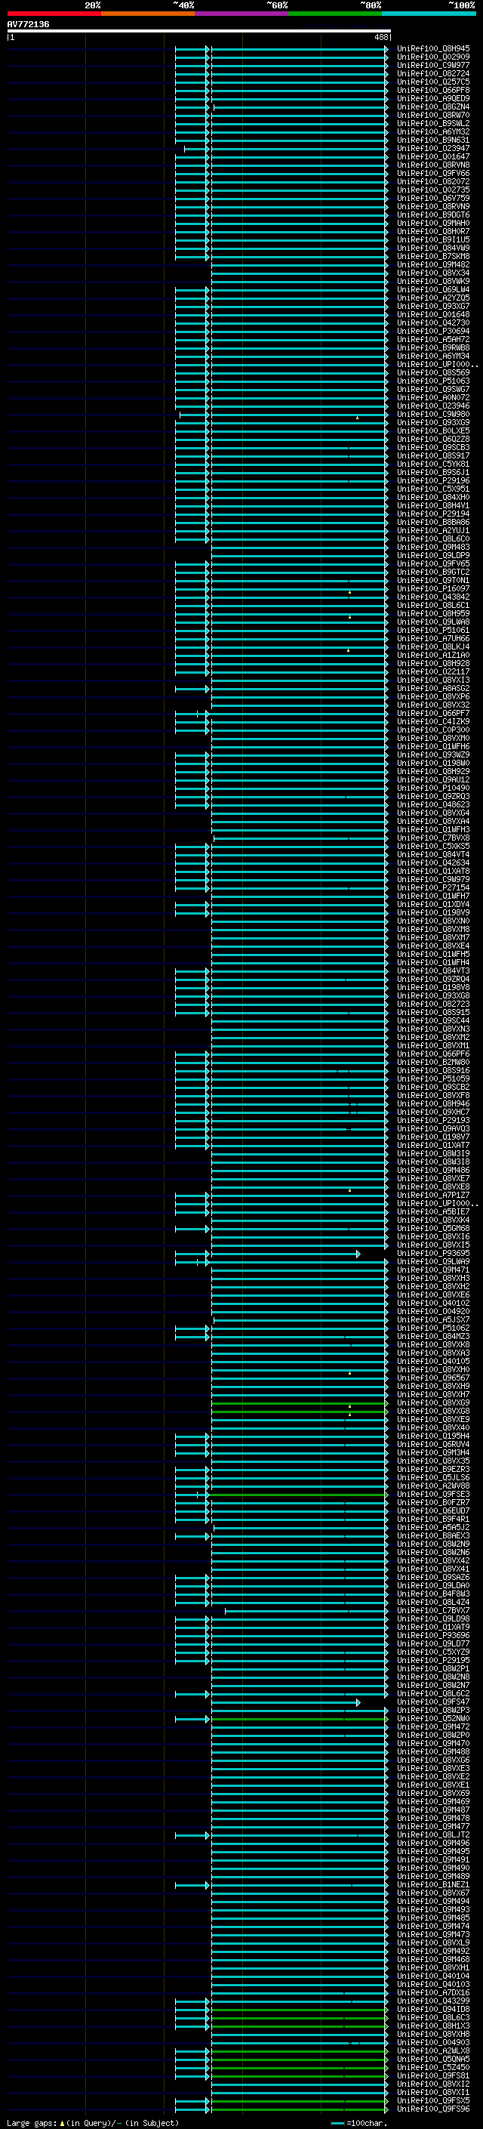
Task: Select hit UniRef100_Q66PF8
Action: coord(433,90)
